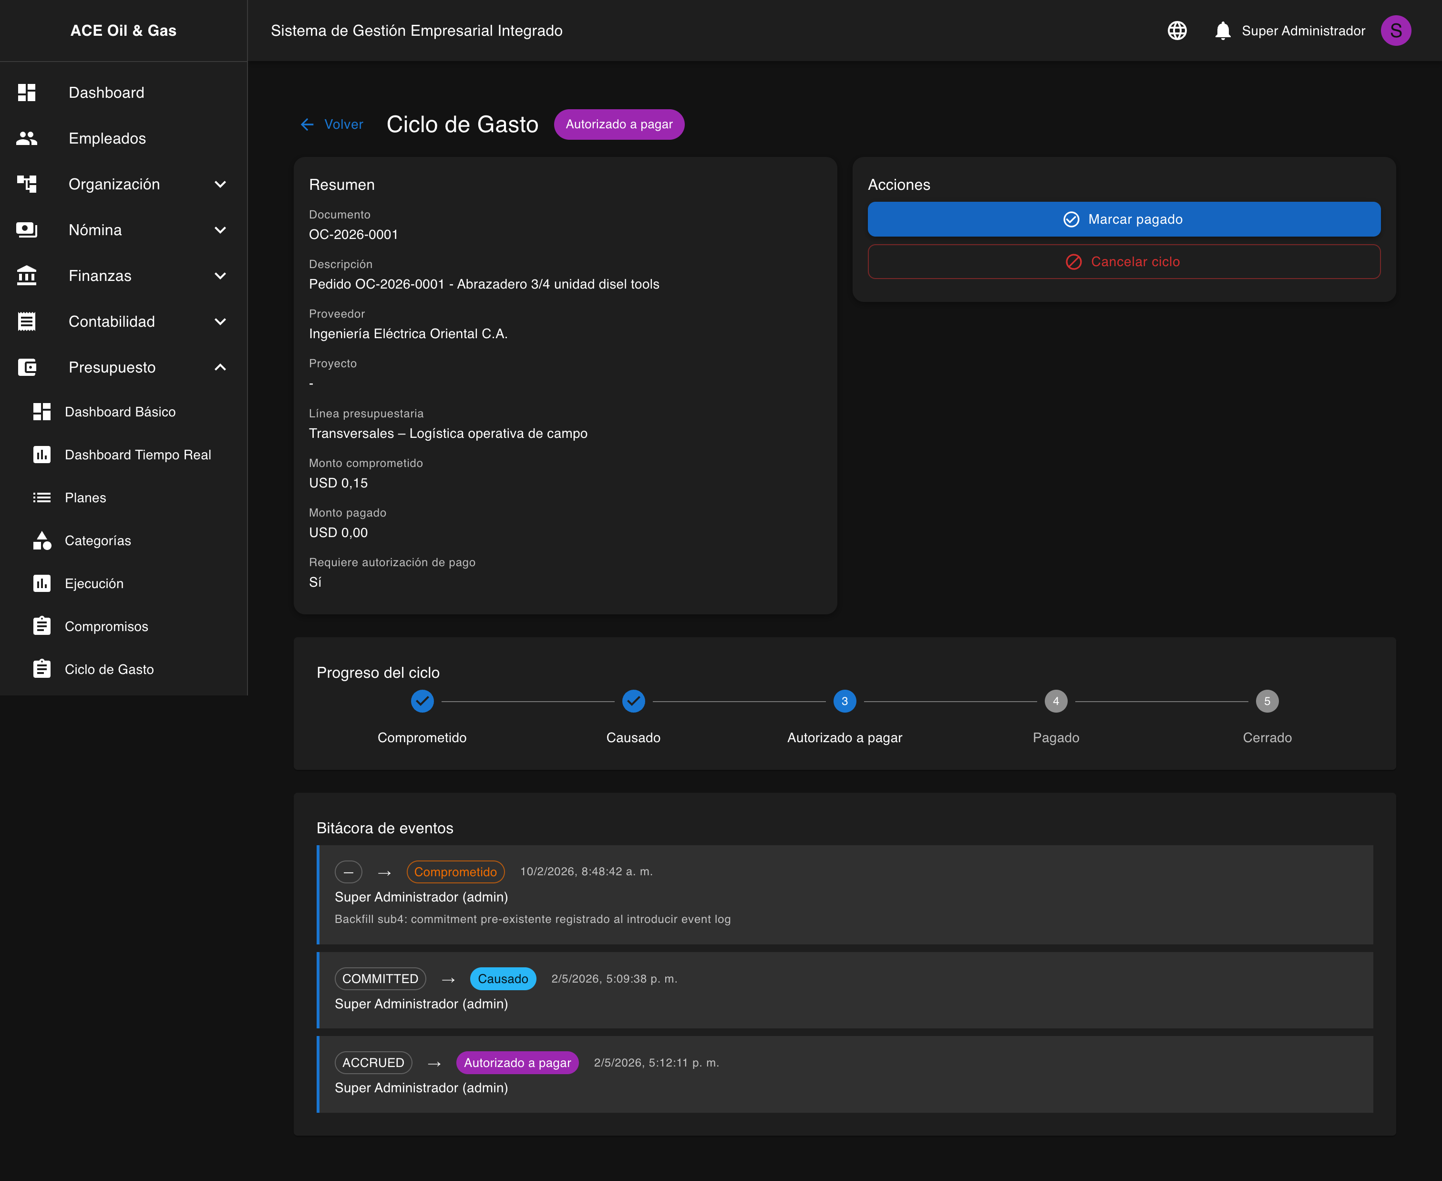Click the Cancelar ciclo button
The height and width of the screenshot is (1181, 1442).
(1123, 262)
